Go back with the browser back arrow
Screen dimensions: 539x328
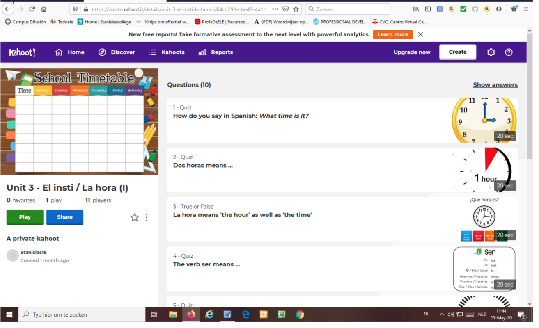(x=8, y=9)
